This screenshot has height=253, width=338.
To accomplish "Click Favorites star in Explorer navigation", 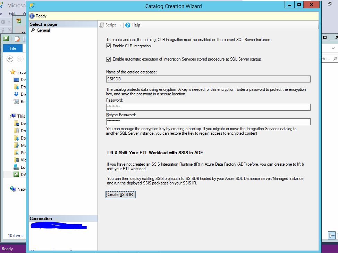I will click(x=13, y=72).
